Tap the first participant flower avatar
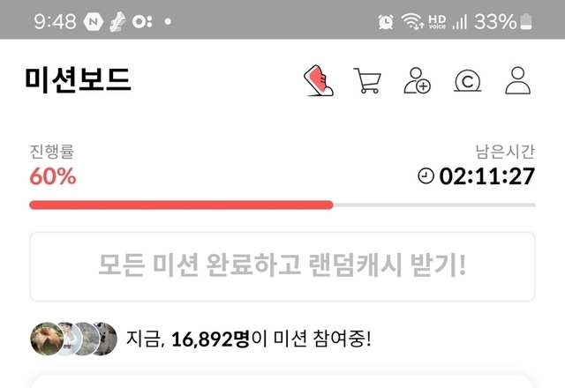The image size is (565, 388). point(46,339)
